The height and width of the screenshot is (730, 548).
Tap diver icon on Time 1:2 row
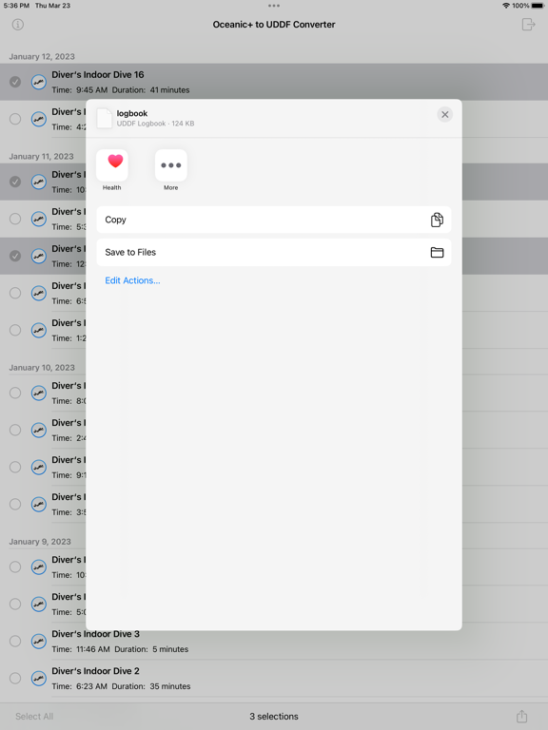coord(39,330)
